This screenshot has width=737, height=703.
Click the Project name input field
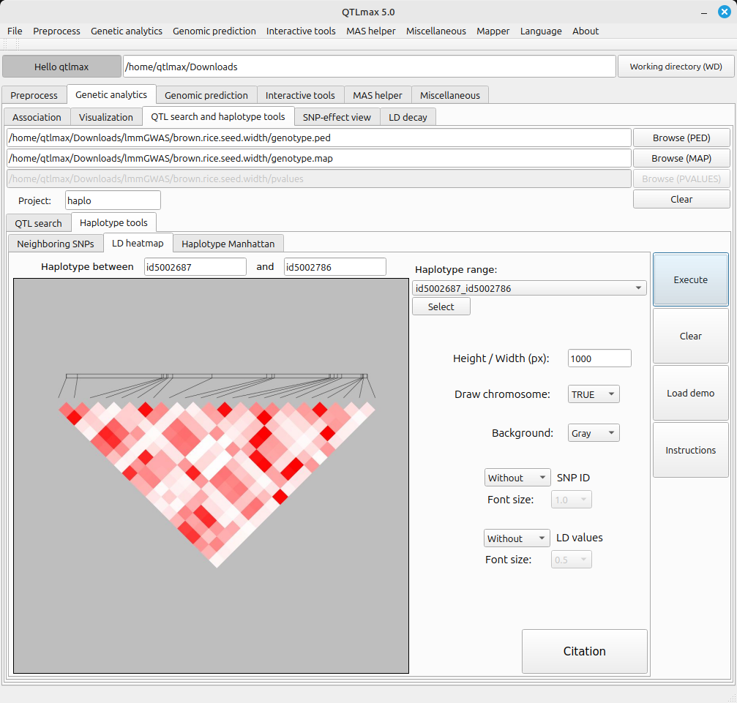(x=113, y=200)
